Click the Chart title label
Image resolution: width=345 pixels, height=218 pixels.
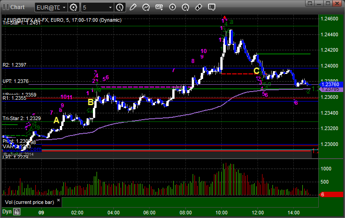(x=17, y=7)
